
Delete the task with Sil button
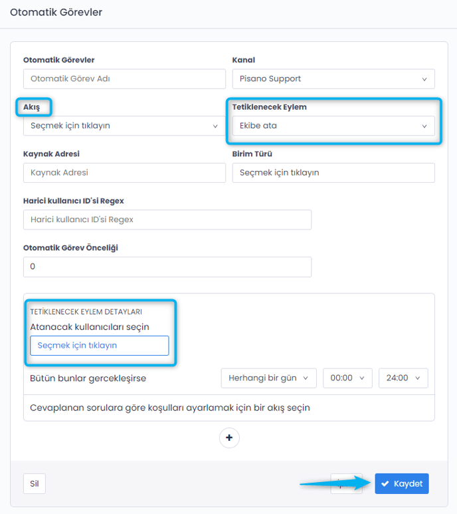[x=35, y=483]
